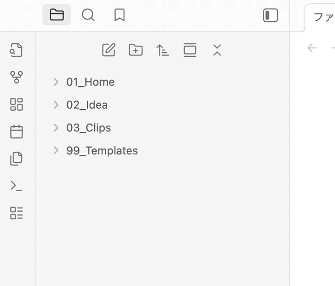Open the canvas icon in ribbon
Viewport: 335px width, 286px height.
tap(16, 104)
